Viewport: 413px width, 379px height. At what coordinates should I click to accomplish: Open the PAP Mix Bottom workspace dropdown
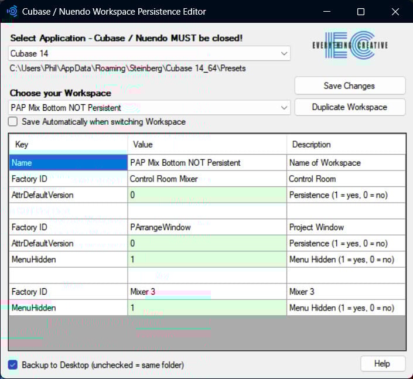[x=149, y=107]
